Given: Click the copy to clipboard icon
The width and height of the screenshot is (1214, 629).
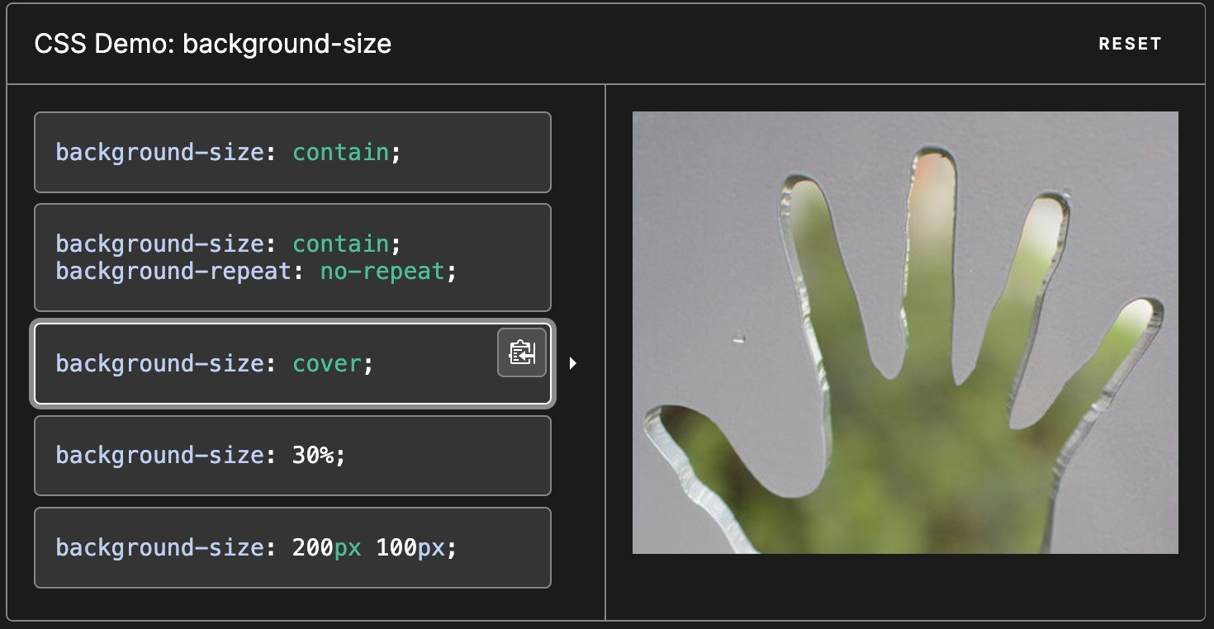Looking at the screenshot, I should (522, 352).
